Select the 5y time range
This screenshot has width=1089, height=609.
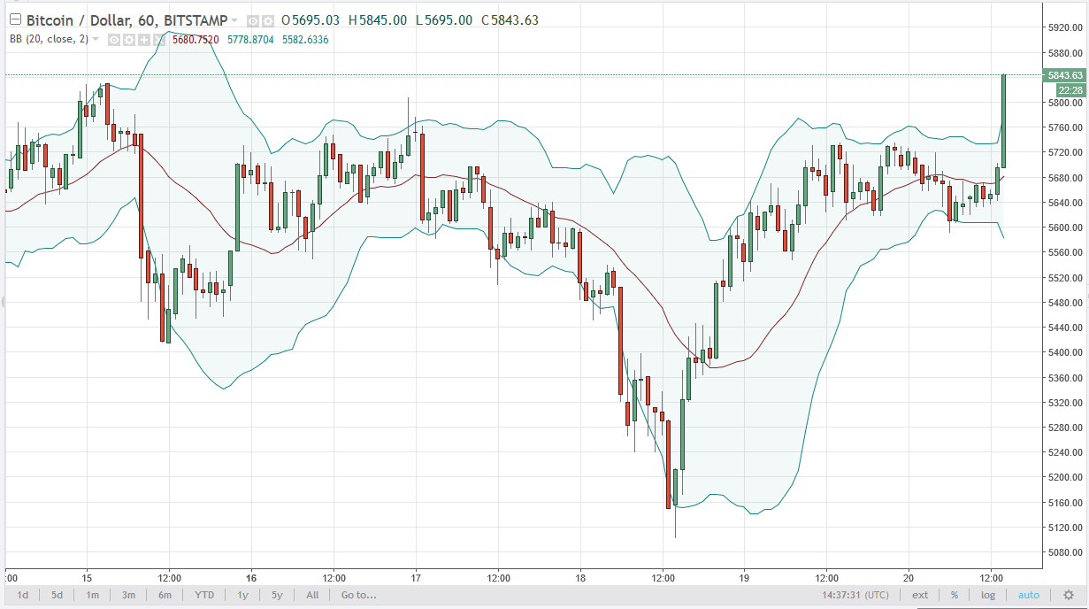pos(277,595)
